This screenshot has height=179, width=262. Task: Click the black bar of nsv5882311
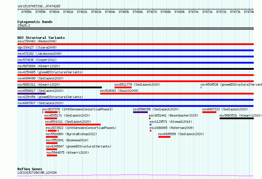tap(59, 87)
